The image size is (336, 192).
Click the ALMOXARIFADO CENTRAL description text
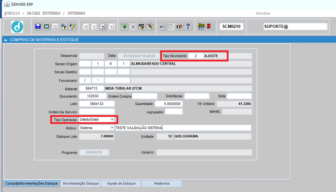153,64
